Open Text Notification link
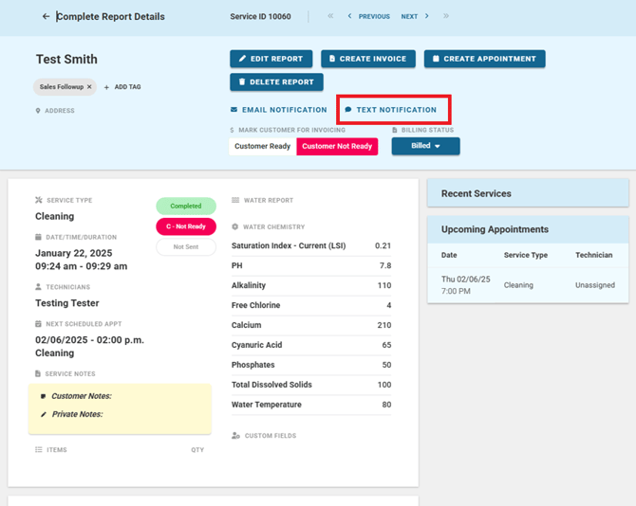This screenshot has height=506, width=636. 390,110
